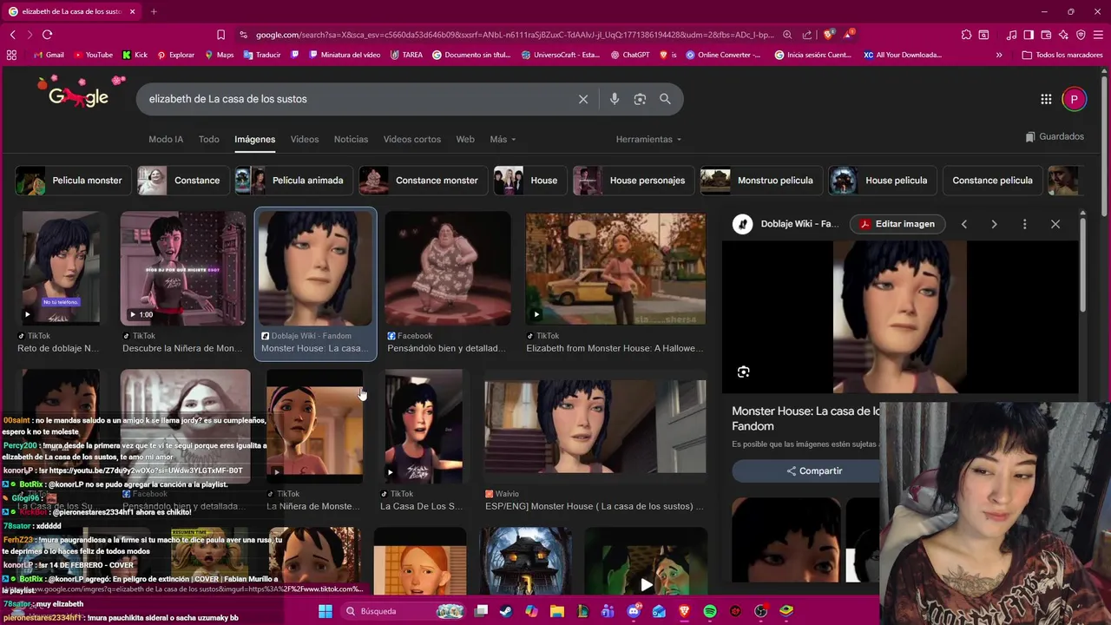
Task: Expand the hidden bookmarks overflow chevron
Action: pos(999,55)
